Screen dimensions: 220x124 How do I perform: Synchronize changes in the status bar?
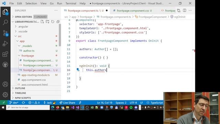[23, 103]
